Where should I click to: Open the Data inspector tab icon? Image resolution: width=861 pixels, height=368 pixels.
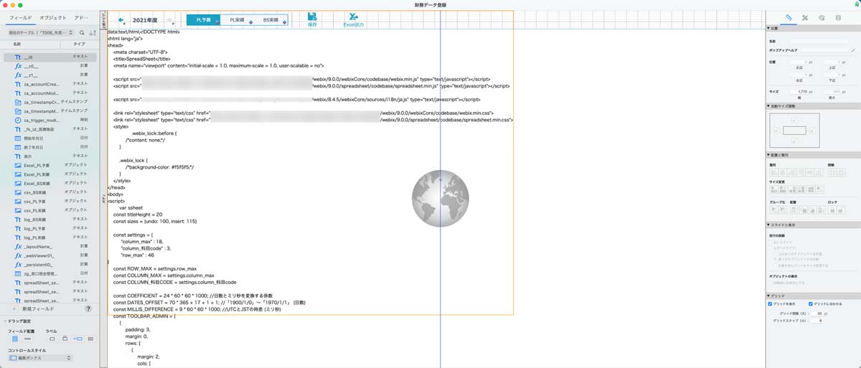[x=838, y=16]
